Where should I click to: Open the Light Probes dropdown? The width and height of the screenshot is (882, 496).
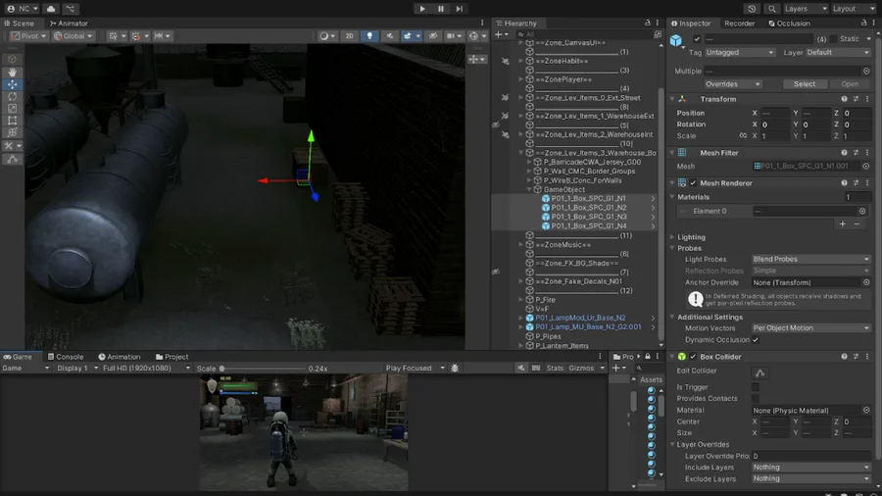pos(811,259)
